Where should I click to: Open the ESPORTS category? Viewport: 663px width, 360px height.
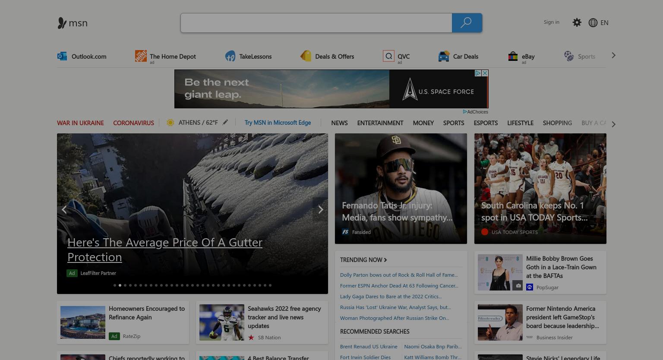point(486,123)
